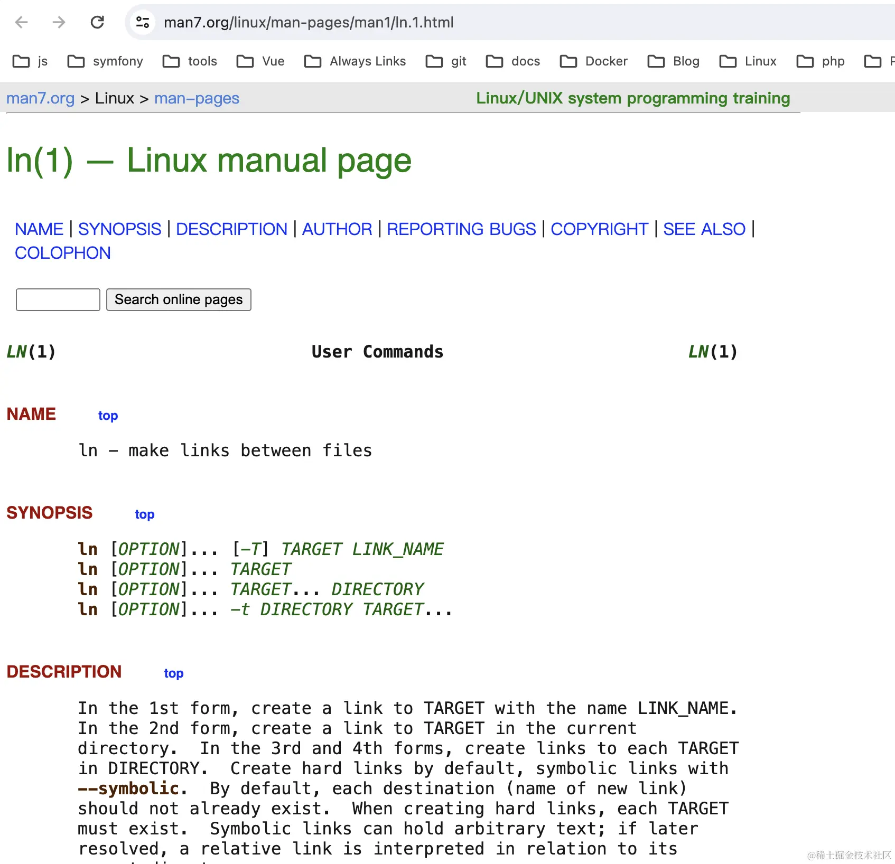The image size is (895, 864).
Task: Focus the search text field
Action: [x=58, y=299]
